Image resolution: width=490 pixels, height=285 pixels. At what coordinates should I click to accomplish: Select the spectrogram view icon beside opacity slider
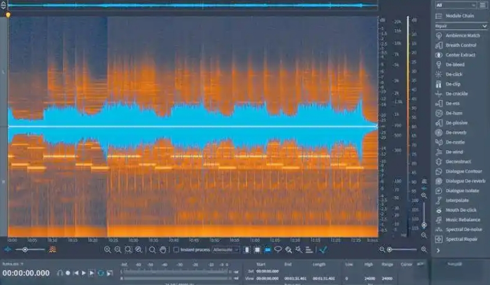[52, 250]
